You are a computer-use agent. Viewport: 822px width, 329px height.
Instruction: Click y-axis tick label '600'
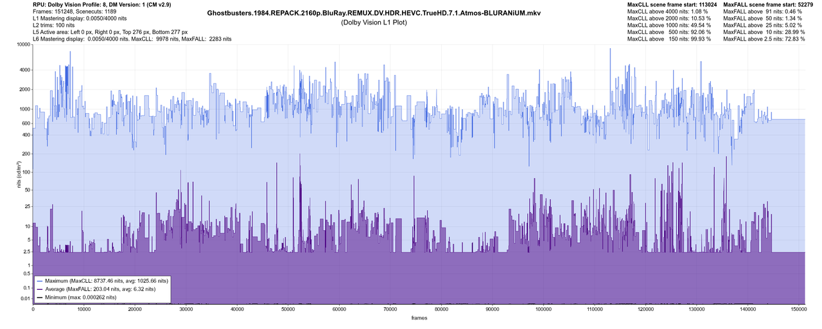[26, 123]
